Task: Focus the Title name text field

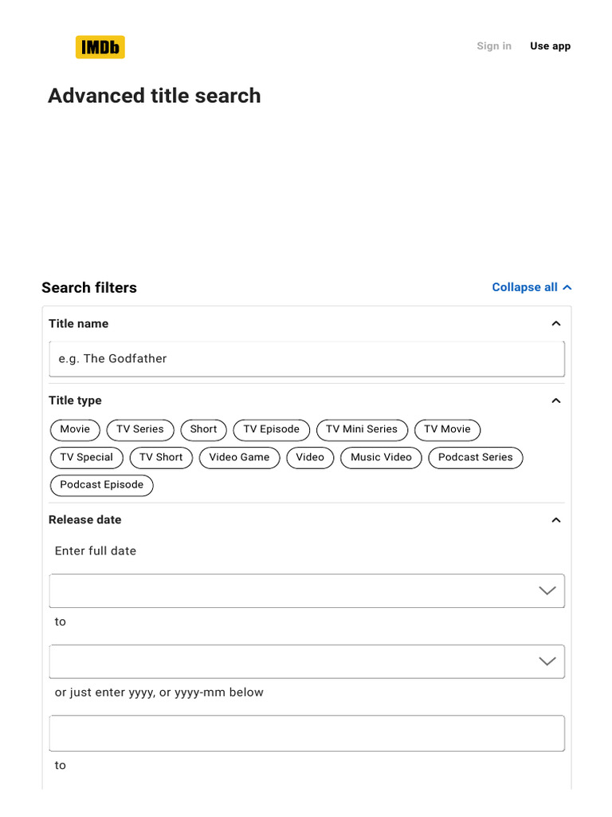Action: click(307, 359)
